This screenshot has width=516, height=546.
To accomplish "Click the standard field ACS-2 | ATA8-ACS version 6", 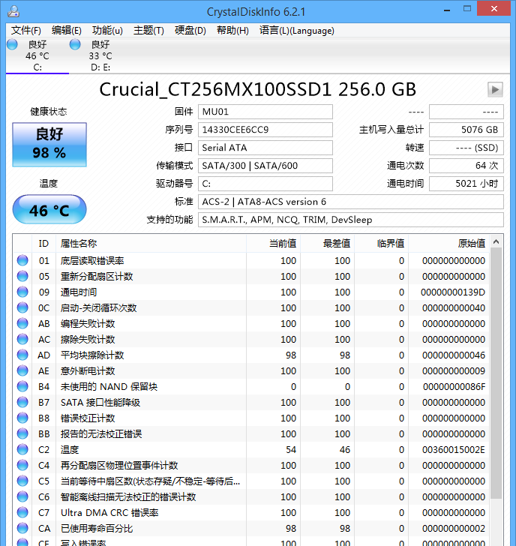I will (350, 202).
